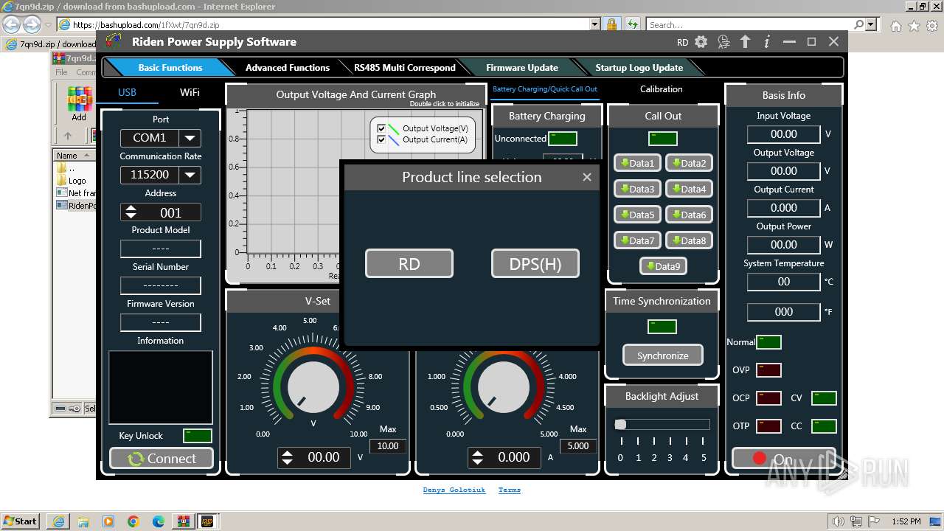This screenshot has width=944, height=531.
Task: Switch to Startup Logo Update tab
Action: point(639,68)
